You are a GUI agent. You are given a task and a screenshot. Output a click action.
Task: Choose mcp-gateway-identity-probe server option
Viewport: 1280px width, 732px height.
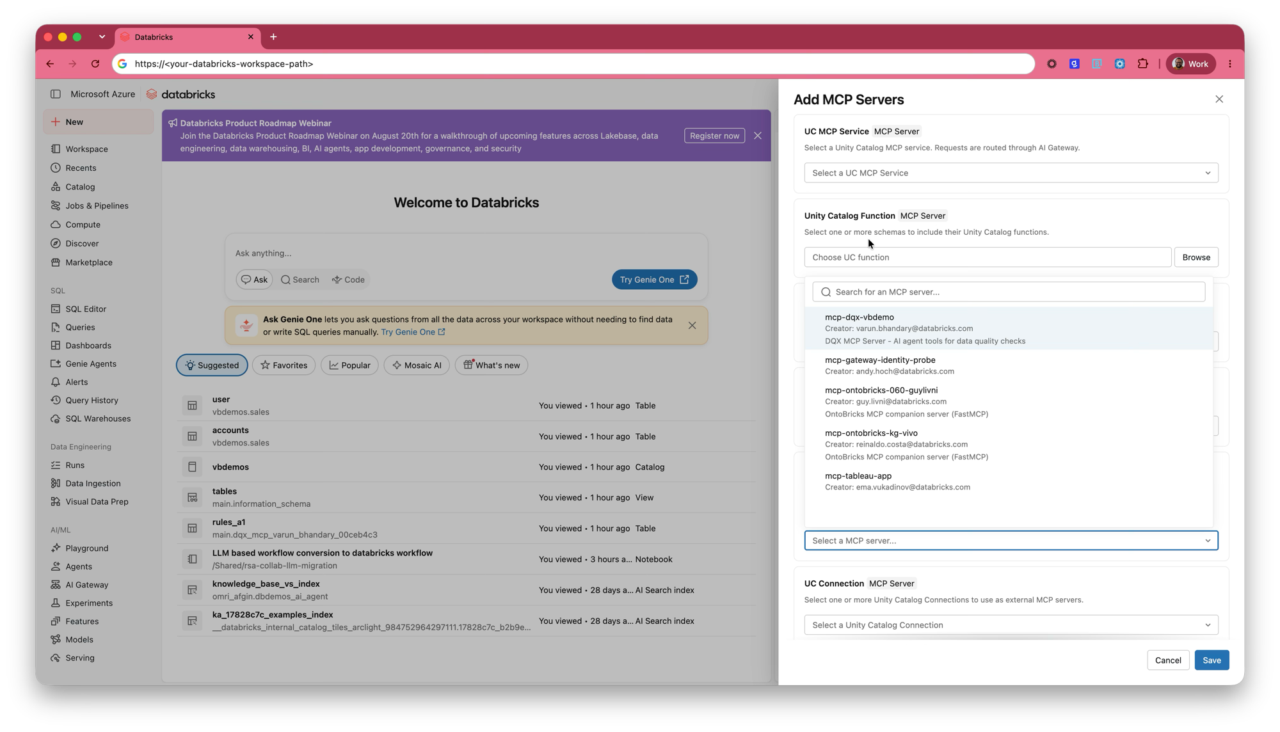[x=1009, y=365]
